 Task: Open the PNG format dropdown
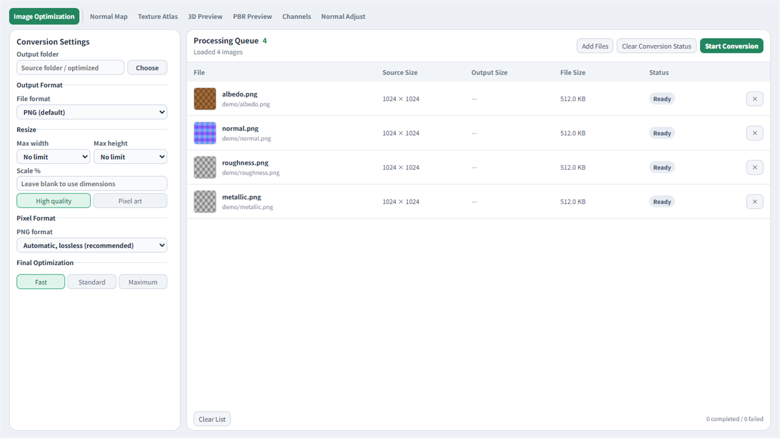pos(92,245)
